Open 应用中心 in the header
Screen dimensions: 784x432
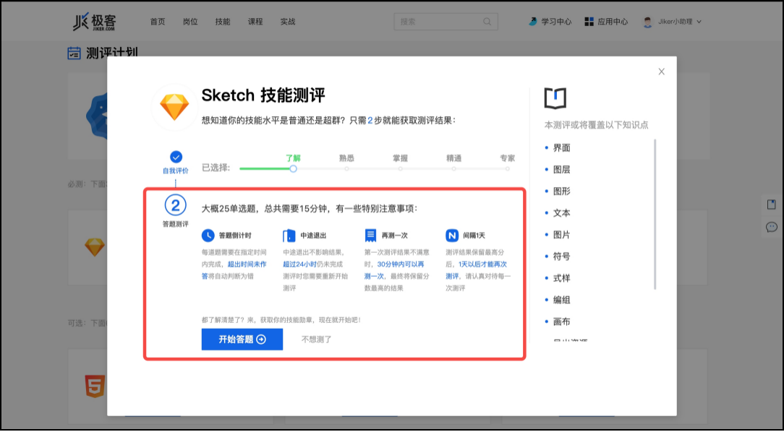tap(607, 22)
